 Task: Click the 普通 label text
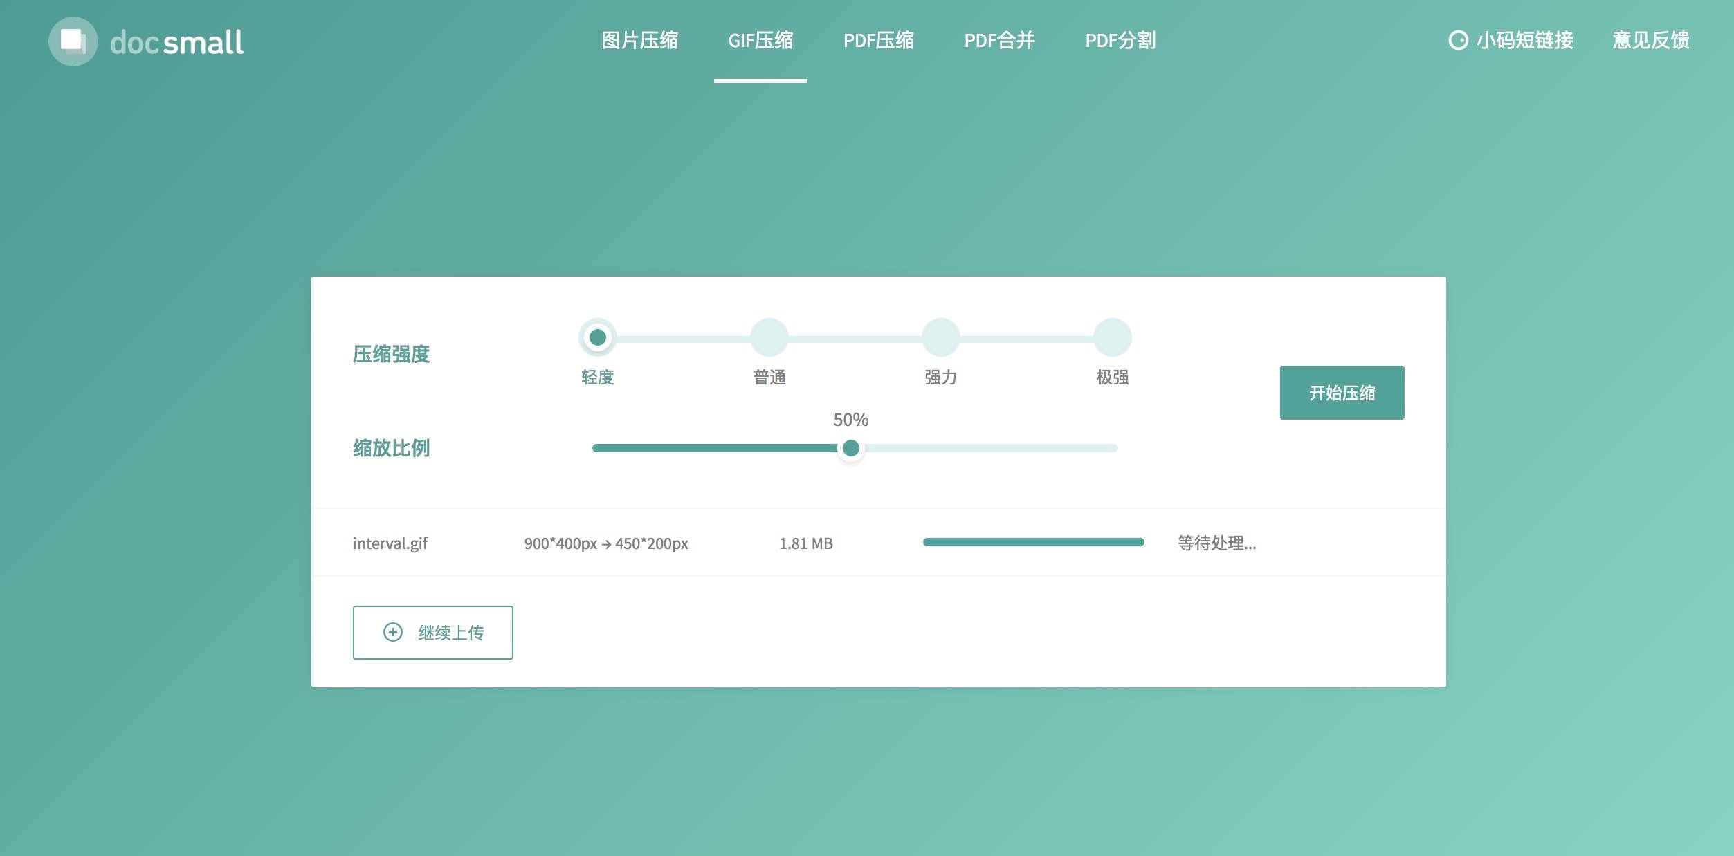pos(769,378)
